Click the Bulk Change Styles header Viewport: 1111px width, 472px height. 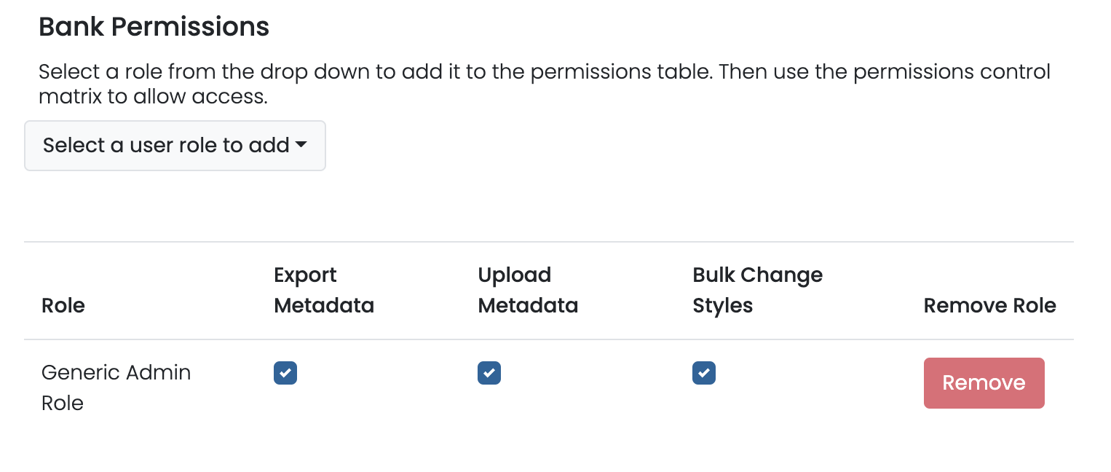(x=757, y=290)
